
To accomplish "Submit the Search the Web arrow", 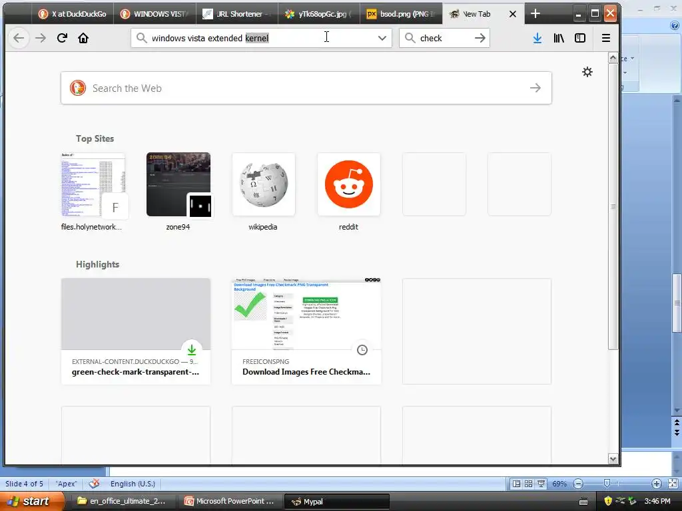I will [x=535, y=88].
